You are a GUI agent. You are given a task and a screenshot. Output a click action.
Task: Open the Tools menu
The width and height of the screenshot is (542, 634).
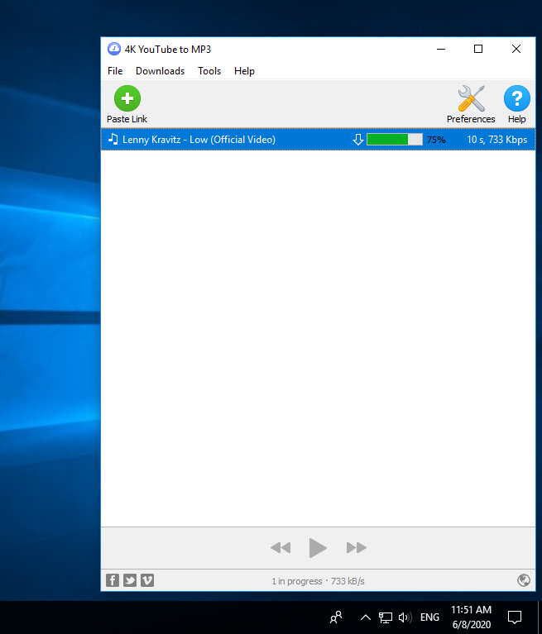pyautogui.click(x=209, y=71)
